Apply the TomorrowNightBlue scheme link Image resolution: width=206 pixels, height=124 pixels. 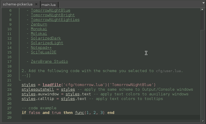[x=50, y=10]
